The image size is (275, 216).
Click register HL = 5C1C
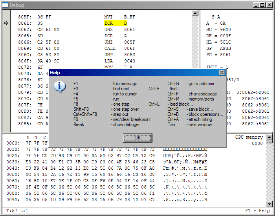click(x=218, y=42)
